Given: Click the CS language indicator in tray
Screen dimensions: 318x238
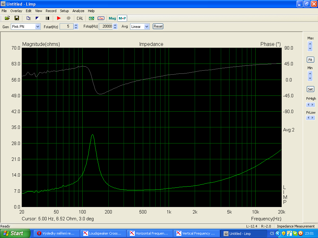Looking at the screenshot, I should click(x=272, y=234).
